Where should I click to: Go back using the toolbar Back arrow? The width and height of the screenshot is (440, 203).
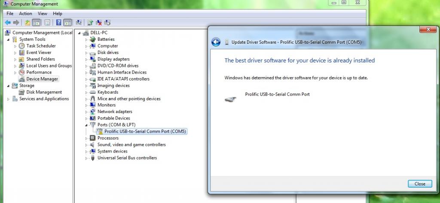pyautogui.click(x=8, y=22)
